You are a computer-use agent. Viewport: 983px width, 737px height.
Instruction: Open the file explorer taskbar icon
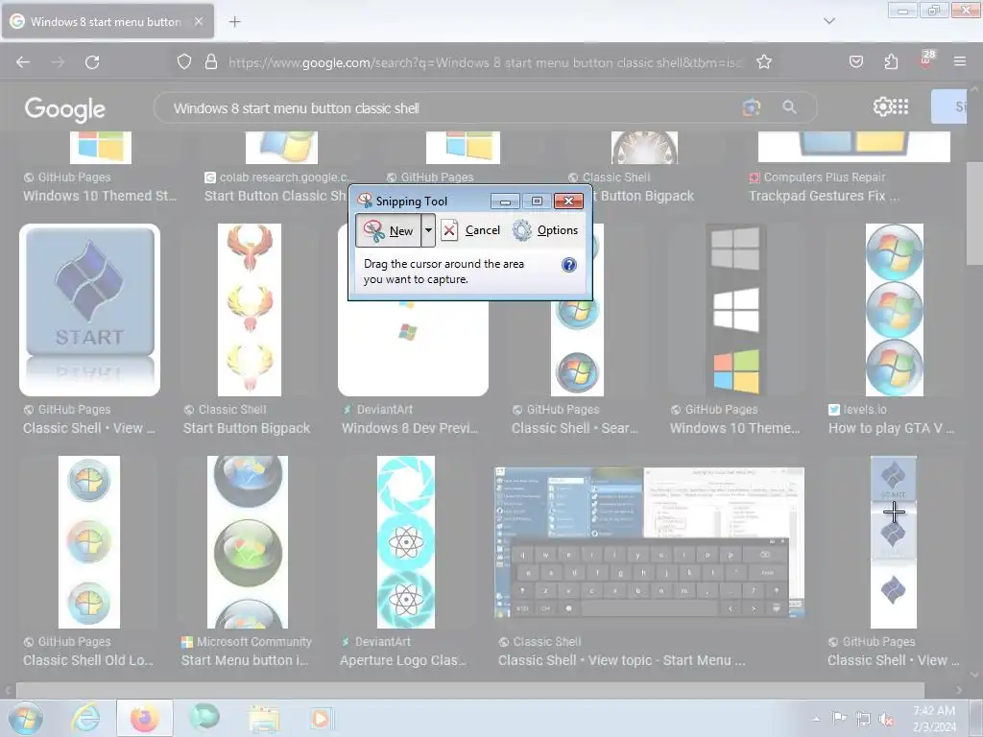[264, 718]
